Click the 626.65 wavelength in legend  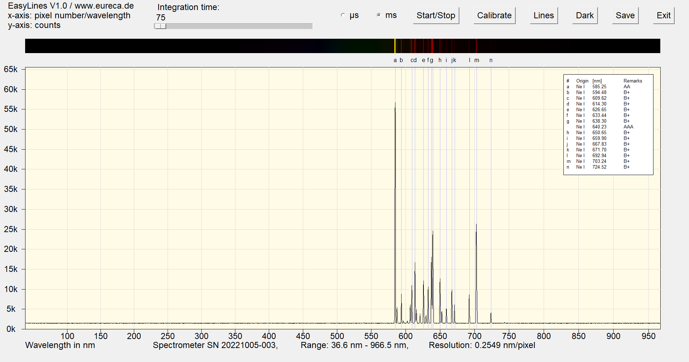pyautogui.click(x=599, y=110)
